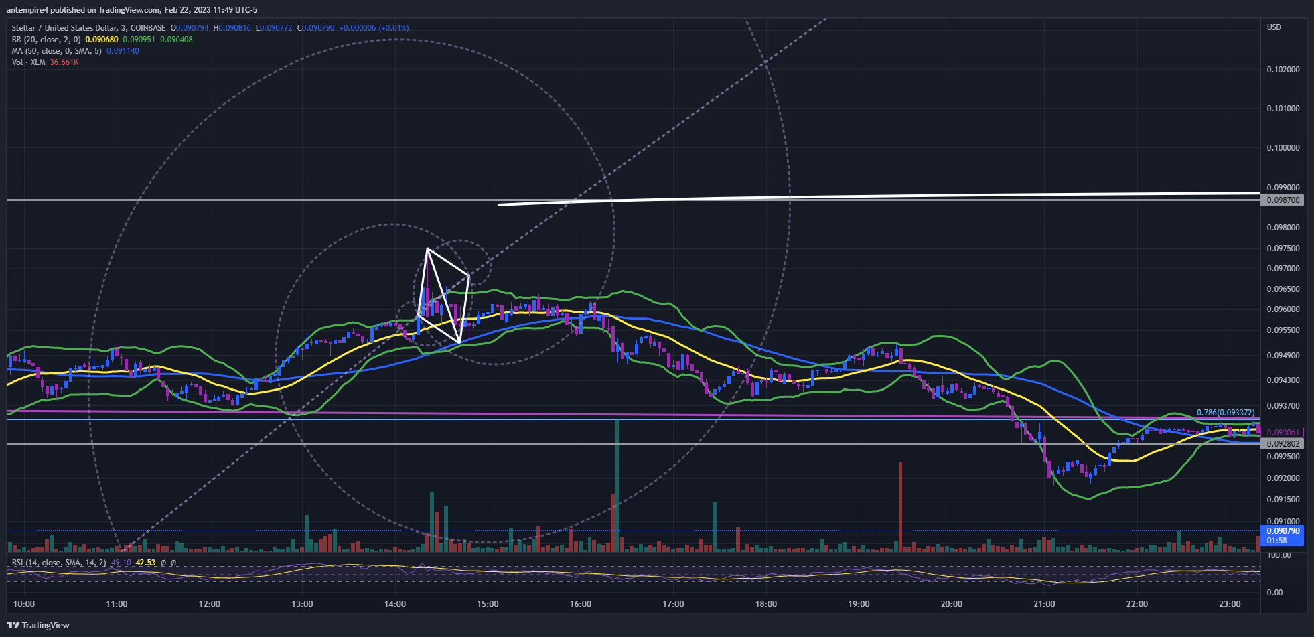Click the 0.096000 price axis label

1283,309
